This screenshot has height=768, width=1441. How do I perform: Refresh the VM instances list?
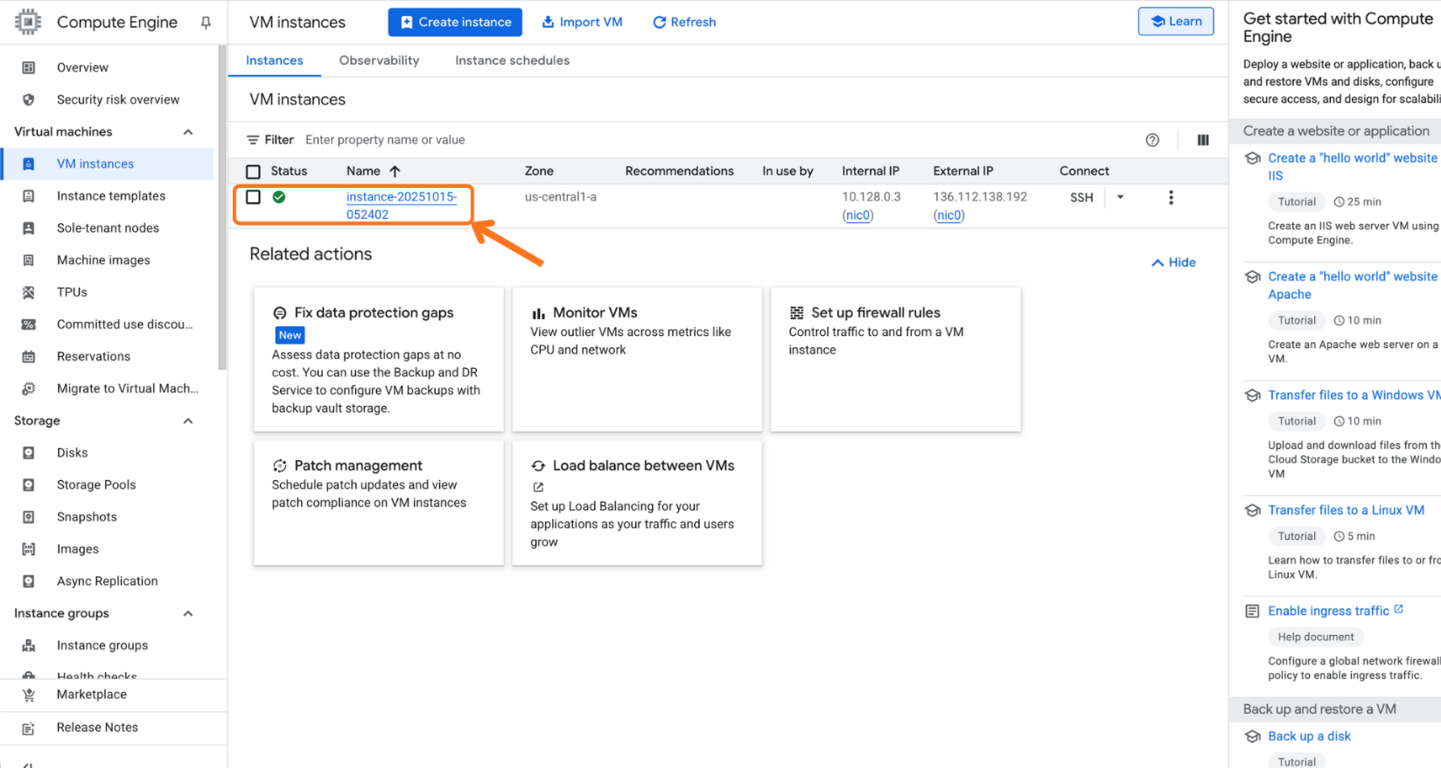coord(684,22)
